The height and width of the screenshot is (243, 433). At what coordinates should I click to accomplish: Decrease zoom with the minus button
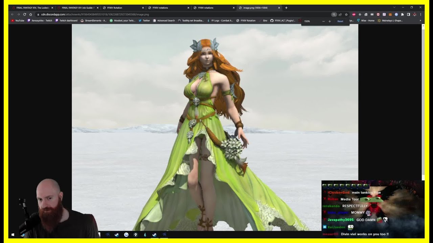pyautogui.click(x=323, y=21)
